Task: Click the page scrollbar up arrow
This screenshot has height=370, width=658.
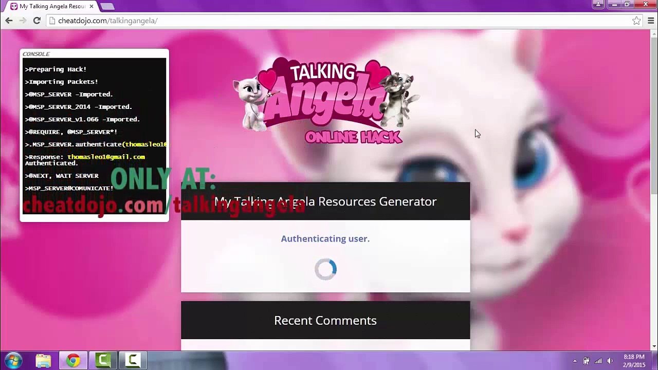Action: click(653, 34)
